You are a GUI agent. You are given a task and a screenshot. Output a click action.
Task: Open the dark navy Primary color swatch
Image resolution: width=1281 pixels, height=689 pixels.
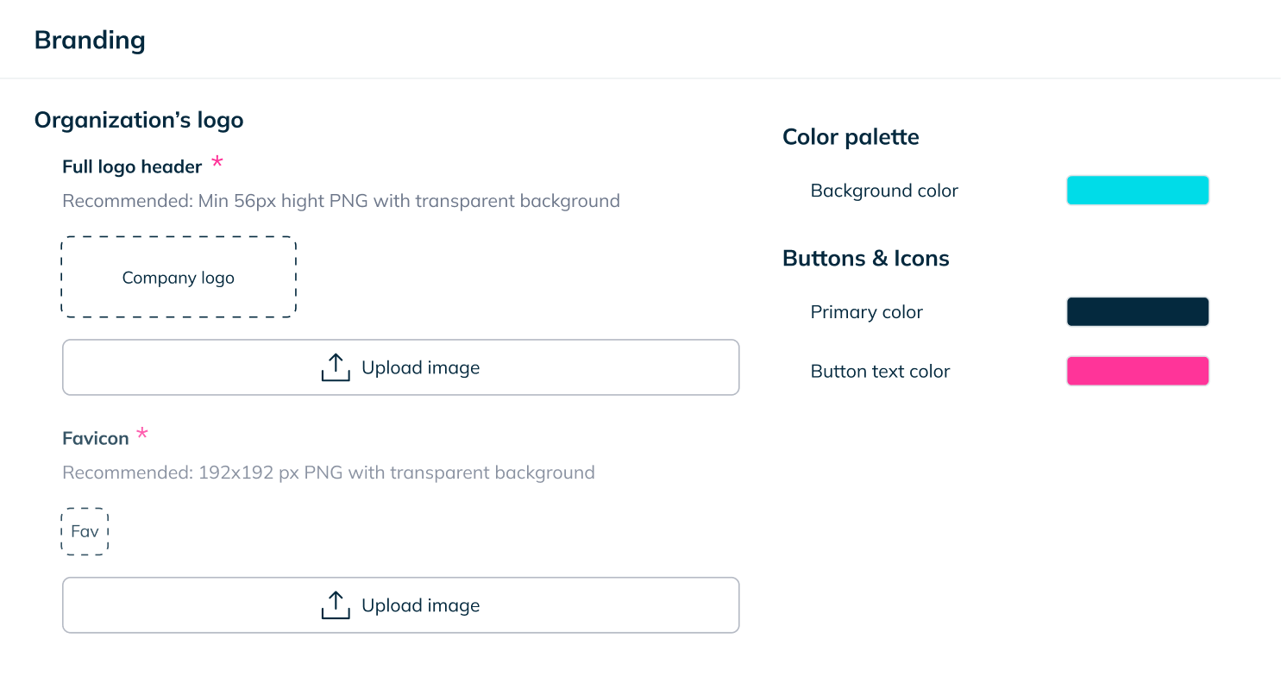point(1137,312)
